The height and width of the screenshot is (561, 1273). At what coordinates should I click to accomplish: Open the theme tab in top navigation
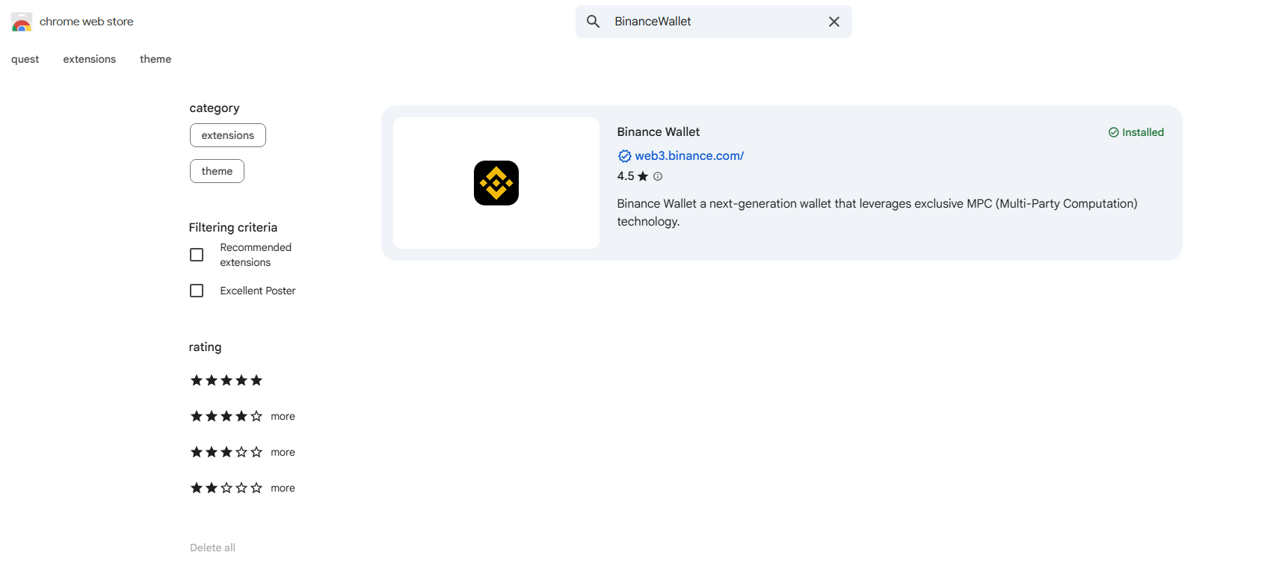(x=155, y=59)
